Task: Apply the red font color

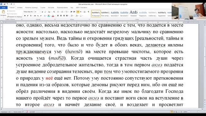Action: 53,16
